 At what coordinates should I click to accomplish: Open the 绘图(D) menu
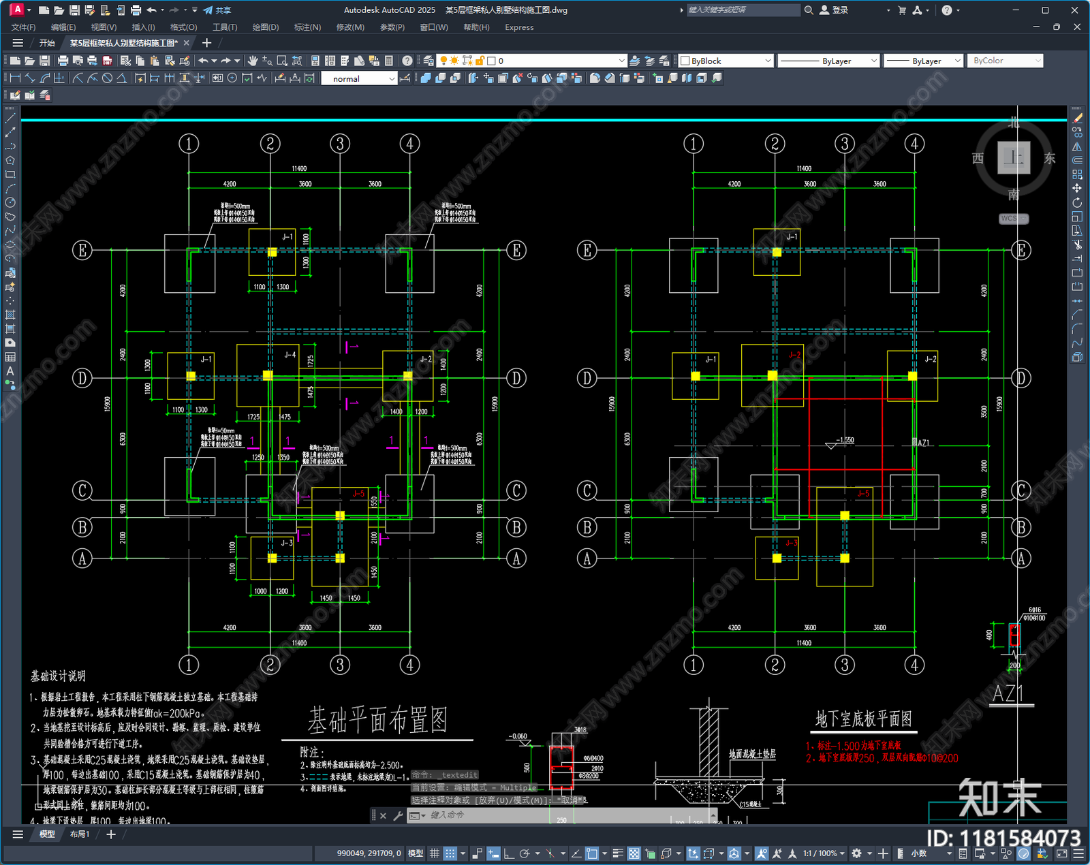pos(266,27)
